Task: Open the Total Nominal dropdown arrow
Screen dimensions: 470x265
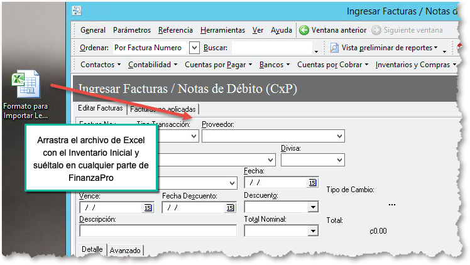Action: tap(313, 231)
